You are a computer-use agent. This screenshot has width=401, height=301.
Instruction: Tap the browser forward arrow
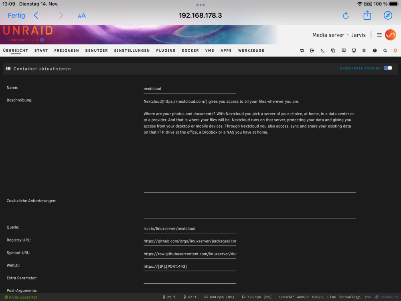(x=61, y=15)
